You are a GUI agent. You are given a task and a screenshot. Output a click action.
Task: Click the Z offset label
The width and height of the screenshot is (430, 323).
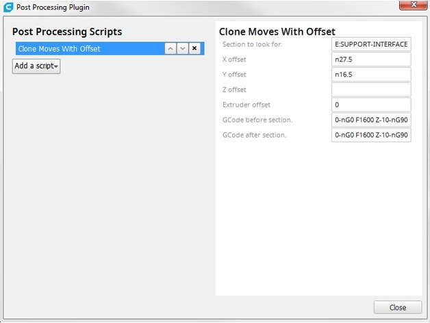[234, 90]
